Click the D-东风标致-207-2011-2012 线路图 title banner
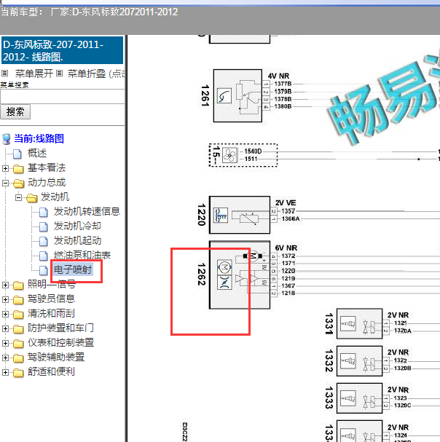This screenshot has height=442, width=440. pos(62,50)
